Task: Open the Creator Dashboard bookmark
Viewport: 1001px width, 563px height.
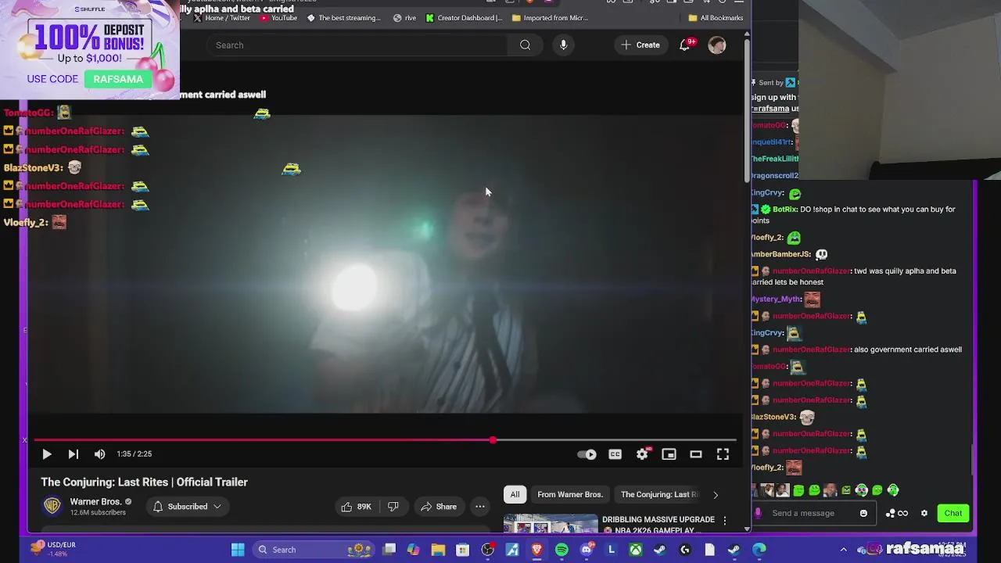Action: point(465,18)
